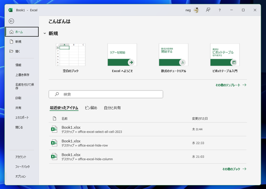Open the Excel へようこそ tour template

pyautogui.click(x=122, y=58)
